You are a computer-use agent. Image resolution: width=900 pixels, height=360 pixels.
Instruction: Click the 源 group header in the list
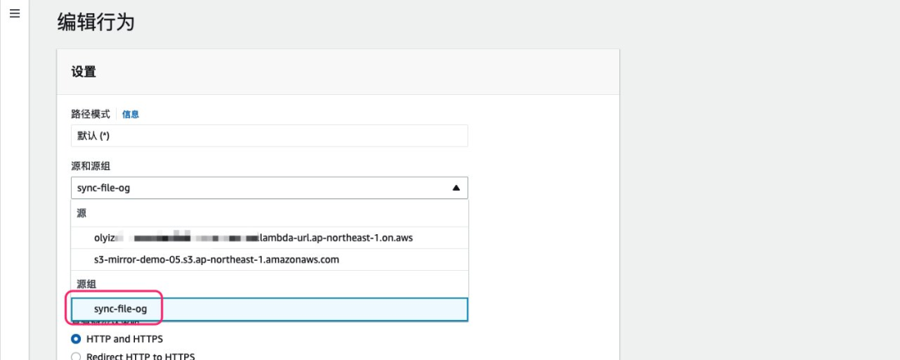pos(82,214)
